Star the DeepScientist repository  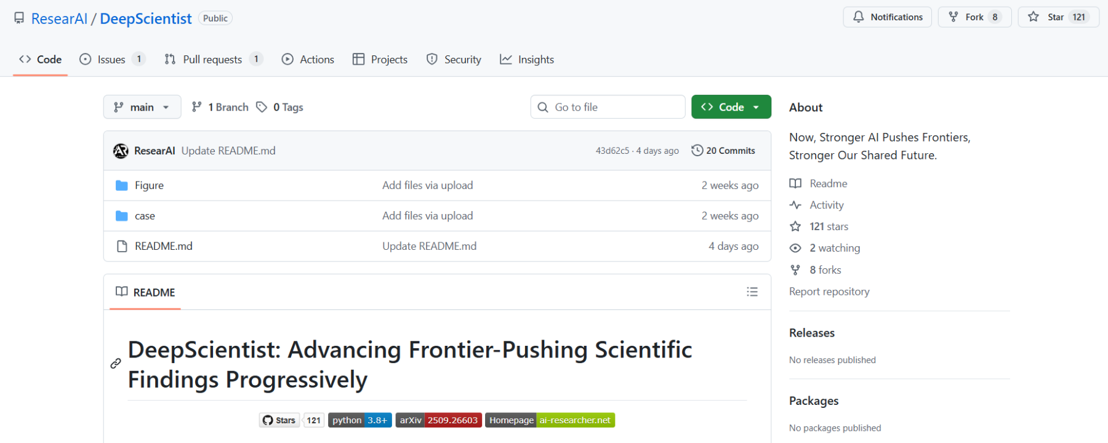point(1048,17)
